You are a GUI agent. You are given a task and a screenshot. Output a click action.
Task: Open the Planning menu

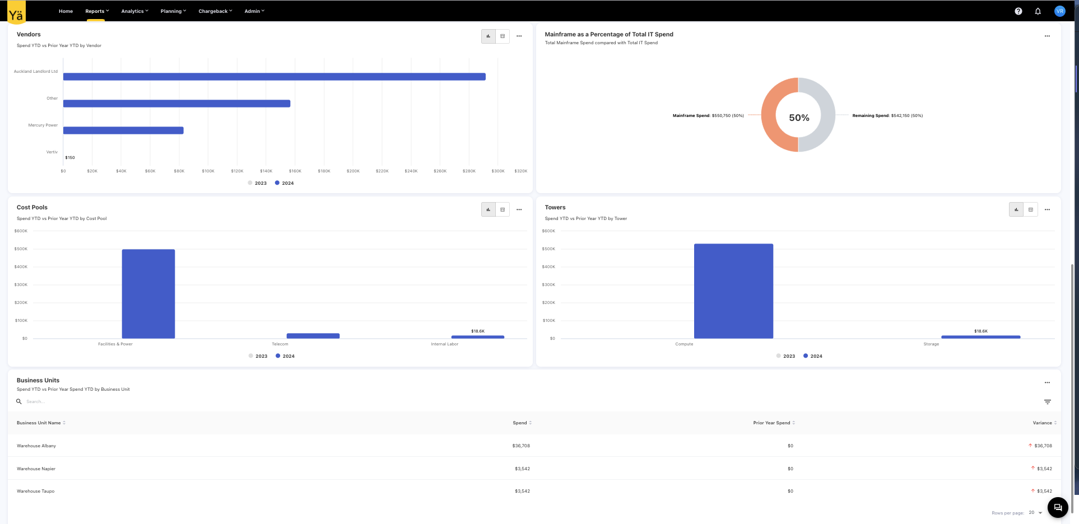click(x=173, y=11)
